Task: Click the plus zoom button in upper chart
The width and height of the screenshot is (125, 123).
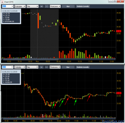Action: (41, 6)
